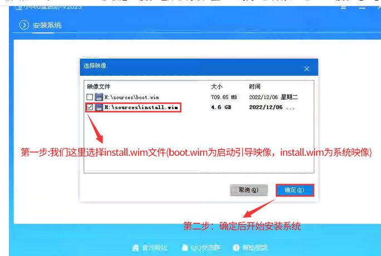This screenshot has width=381, height=256.
Task: Open the QQ交流群 penguin icon
Action: (x=185, y=248)
